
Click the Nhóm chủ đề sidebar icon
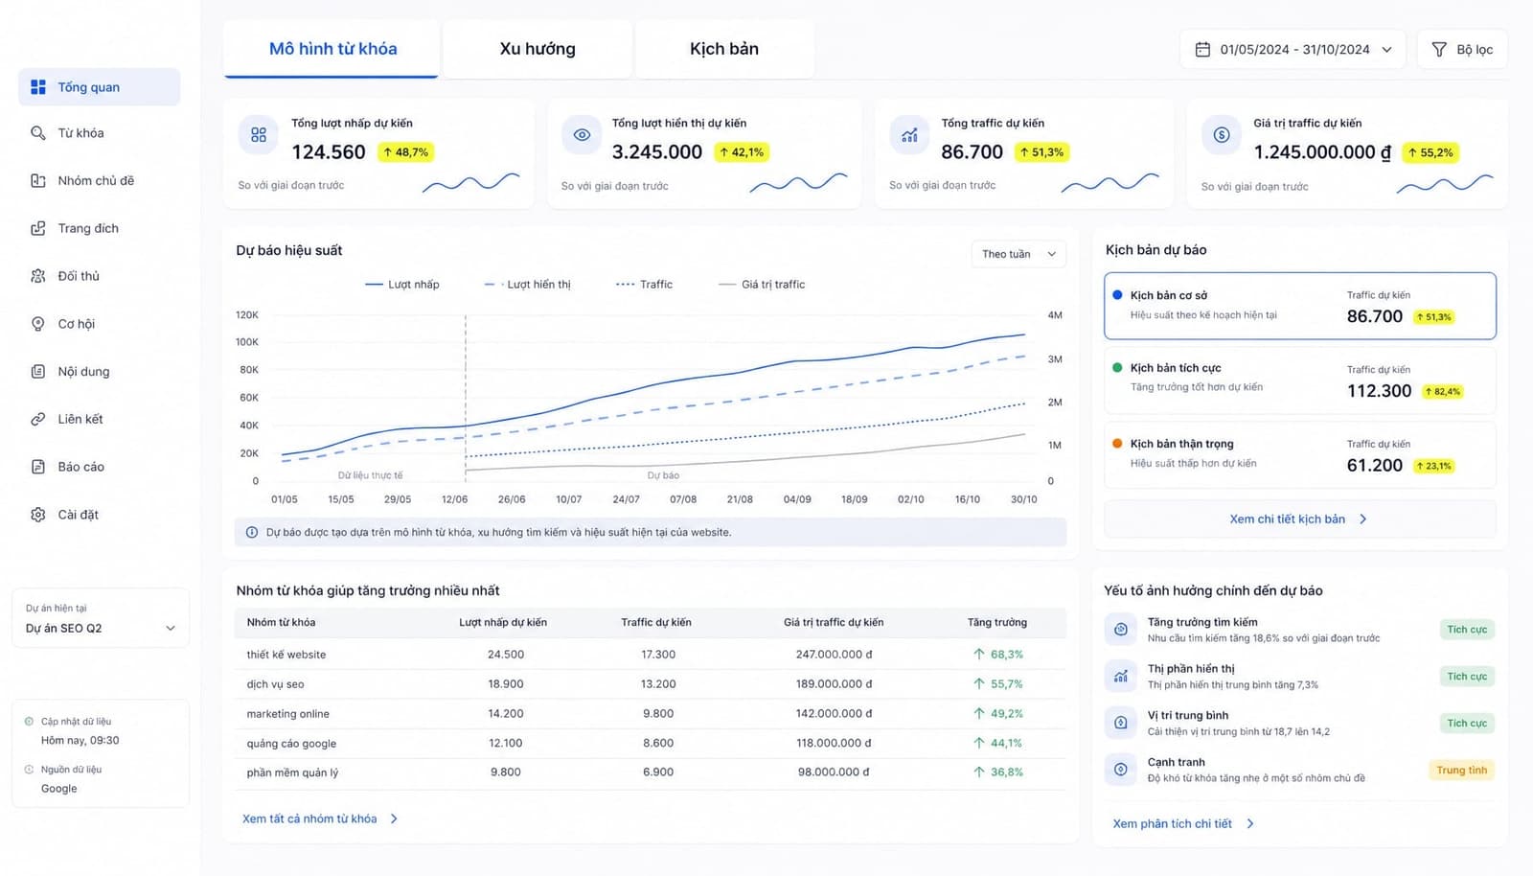[38, 180]
